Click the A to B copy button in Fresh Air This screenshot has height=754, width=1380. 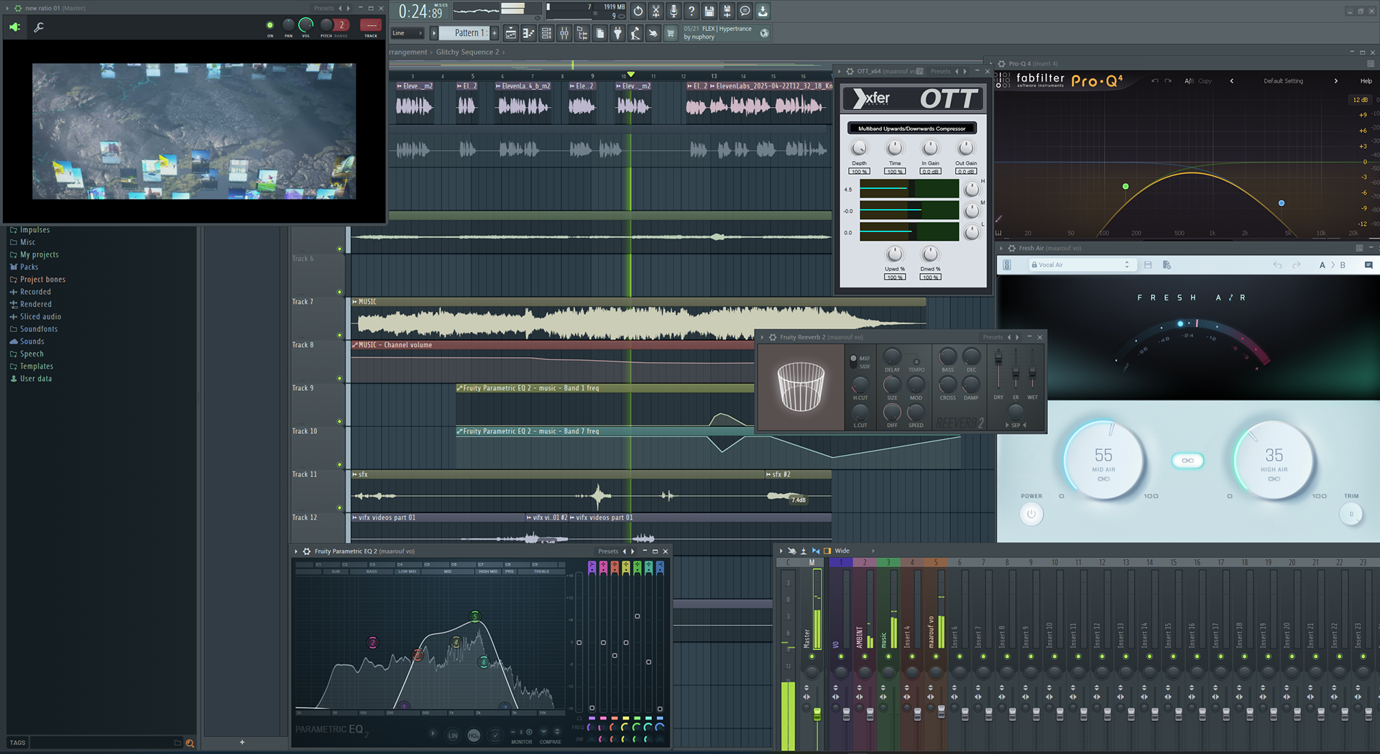point(1332,265)
